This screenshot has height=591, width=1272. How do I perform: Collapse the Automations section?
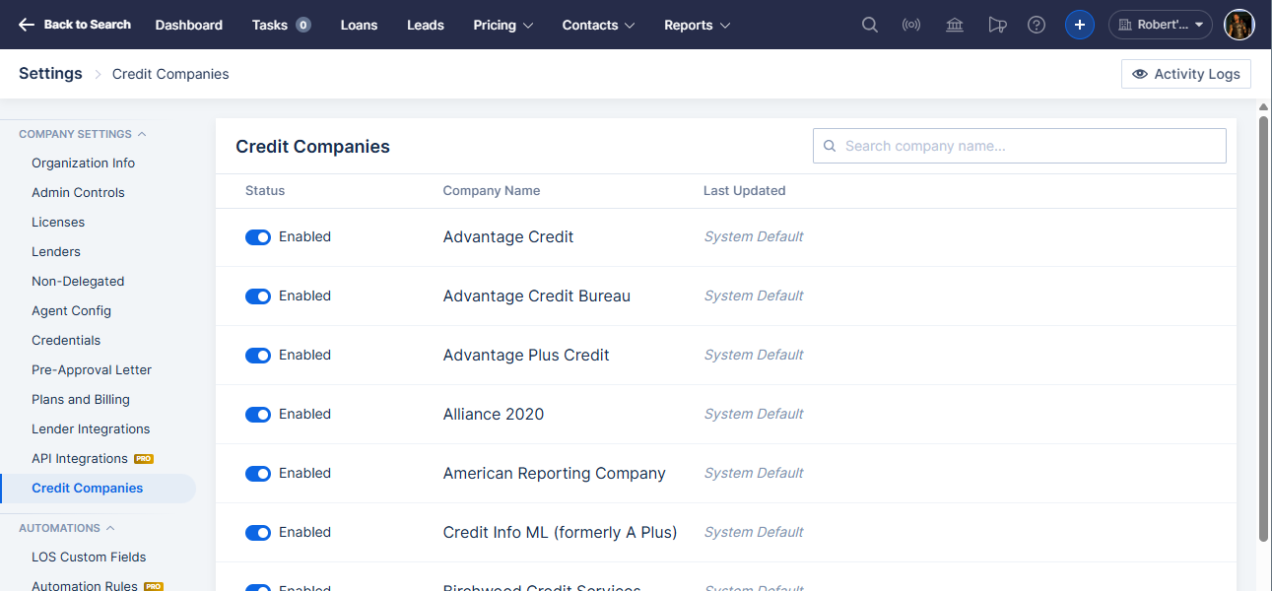pyautogui.click(x=67, y=528)
